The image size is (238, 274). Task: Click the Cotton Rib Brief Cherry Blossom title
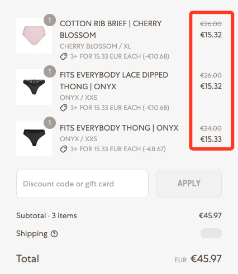click(x=111, y=30)
